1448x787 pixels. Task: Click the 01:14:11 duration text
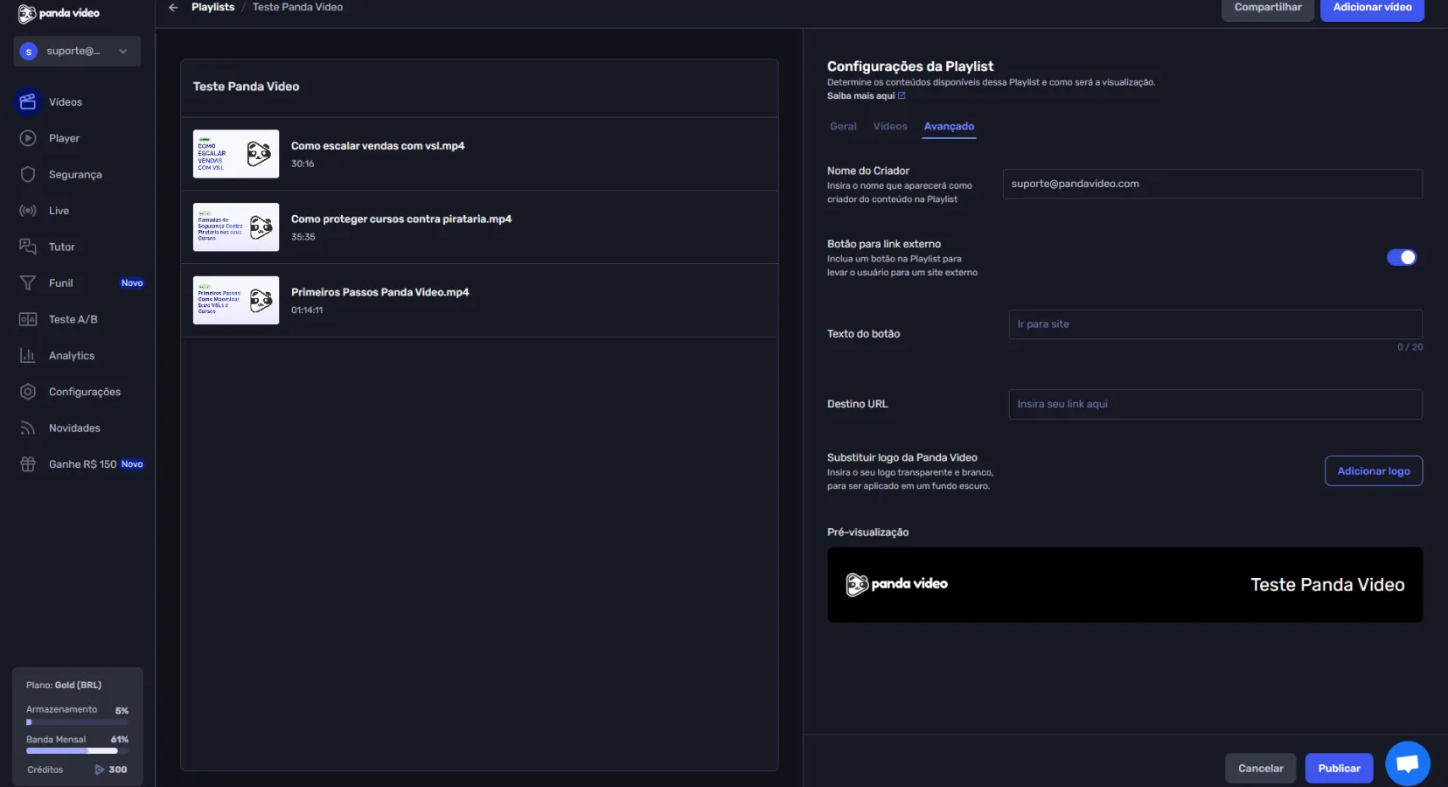pyautogui.click(x=307, y=310)
